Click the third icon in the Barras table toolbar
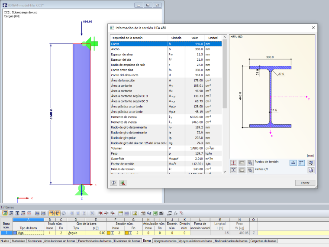329x247 pixels. (x=17, y=213)
